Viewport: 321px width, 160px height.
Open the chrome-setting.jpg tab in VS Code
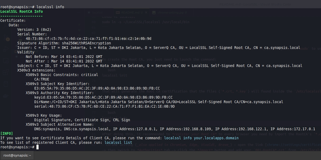(169, 12)
